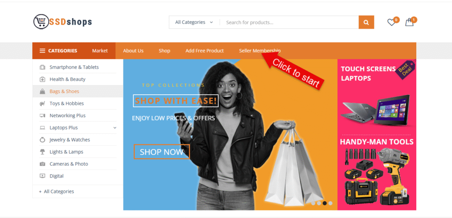
Task: Expand the + All Categories list
Action: click(x=56, y=191)
